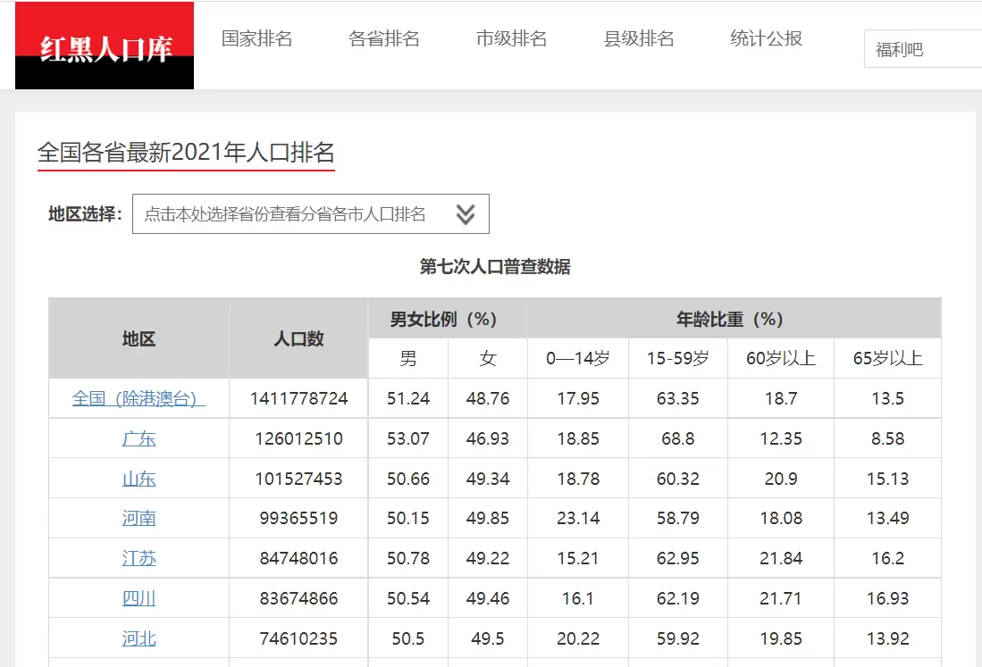This screenshot has height=667, width=982.
Task: Select Guangdong male ratio 53.07
Action: 408,438
